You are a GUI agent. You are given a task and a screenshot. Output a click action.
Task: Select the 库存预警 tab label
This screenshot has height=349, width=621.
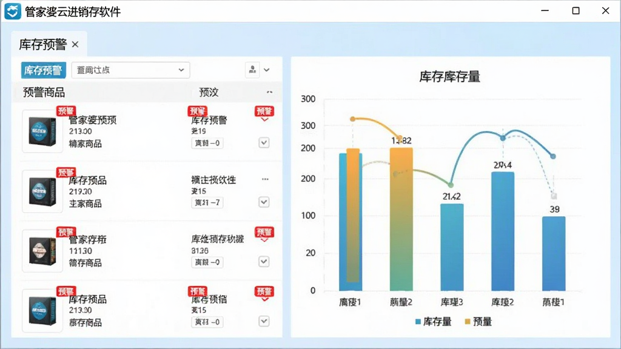pos(43,44)
